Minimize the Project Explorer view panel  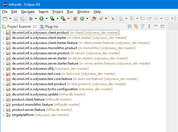tap(156, 27)
